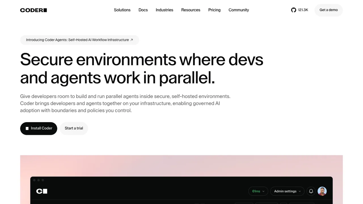Click the Start a trial button
Screen dimensions: 363x204
[x=74, y=128]
